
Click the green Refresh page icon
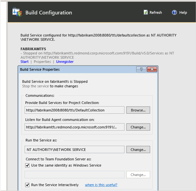pyautogui.click(x=146, y=12)
